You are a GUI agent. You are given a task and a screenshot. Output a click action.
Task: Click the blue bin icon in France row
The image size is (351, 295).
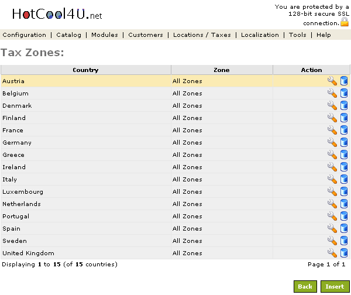coord(344,131)
